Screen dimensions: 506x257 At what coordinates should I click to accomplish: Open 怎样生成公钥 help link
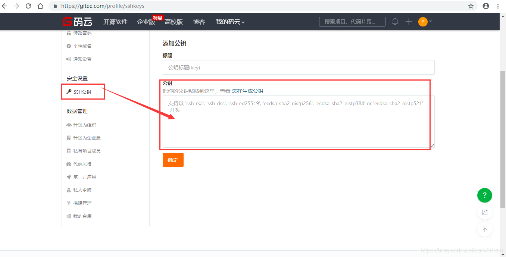pos(247,91)
